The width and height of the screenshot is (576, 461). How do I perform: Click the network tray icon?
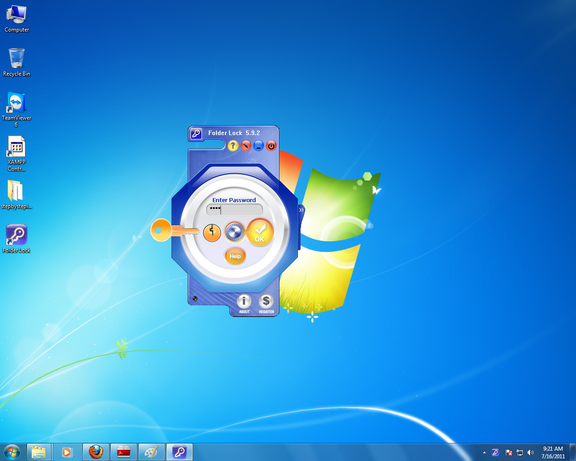coord(520,452)
